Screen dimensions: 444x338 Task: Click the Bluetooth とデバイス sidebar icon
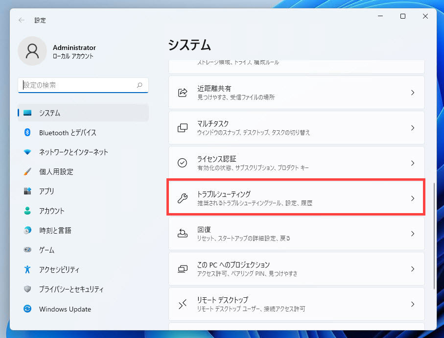click(28, 133)
